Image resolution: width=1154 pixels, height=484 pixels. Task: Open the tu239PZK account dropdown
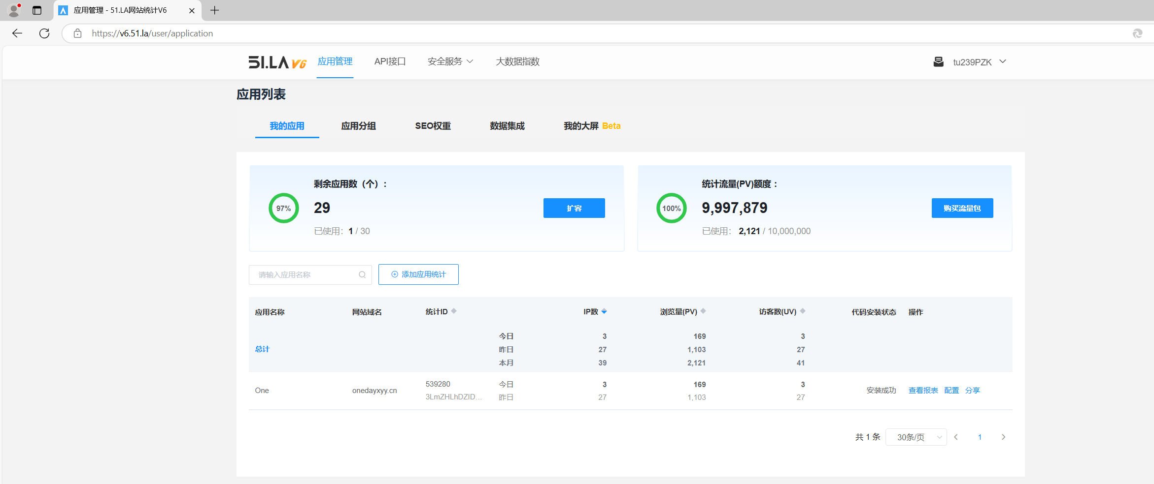pyautogui.click(x=980, y=62)
